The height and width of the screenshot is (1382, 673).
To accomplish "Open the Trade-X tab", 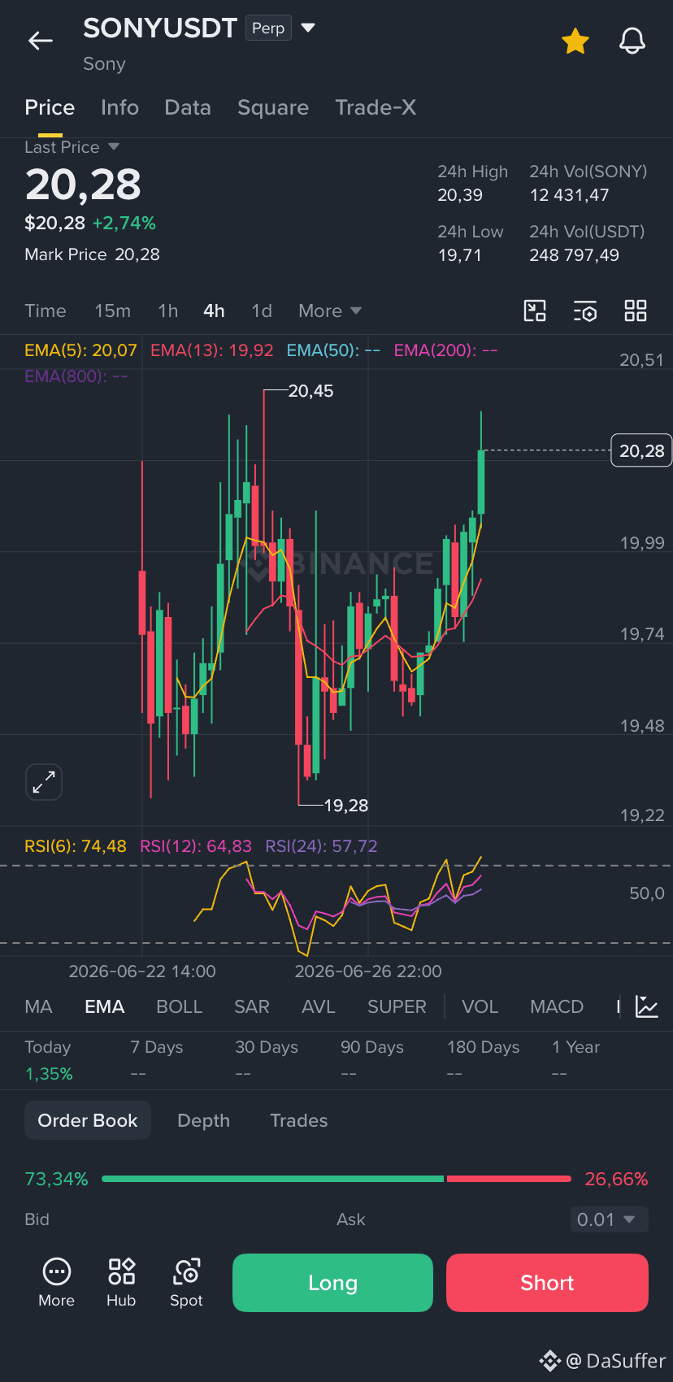I will [x=376, y=107].
